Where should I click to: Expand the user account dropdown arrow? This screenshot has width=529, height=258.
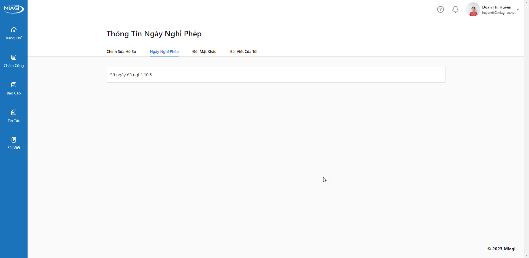[518, 10]
